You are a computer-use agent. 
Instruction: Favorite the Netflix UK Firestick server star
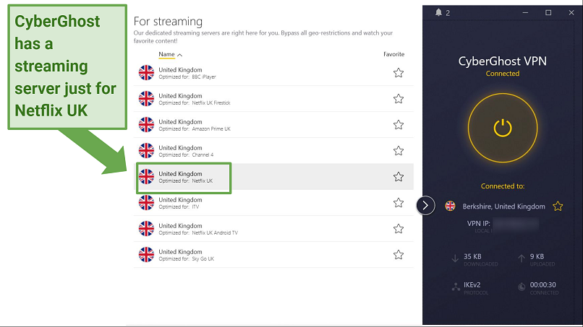click(x=398, y=99)
